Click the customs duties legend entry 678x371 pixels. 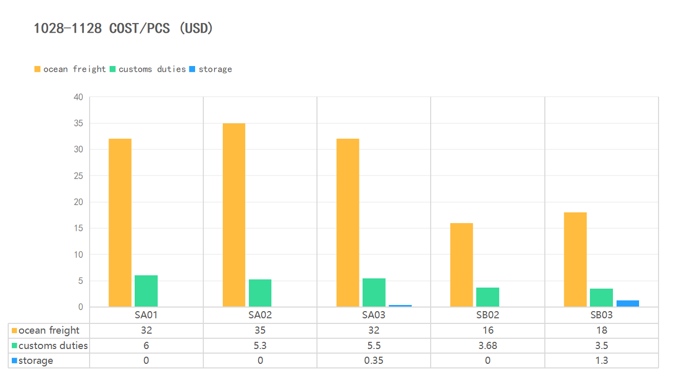pos(147,69)
